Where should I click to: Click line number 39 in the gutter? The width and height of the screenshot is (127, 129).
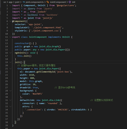click(7, 125)
